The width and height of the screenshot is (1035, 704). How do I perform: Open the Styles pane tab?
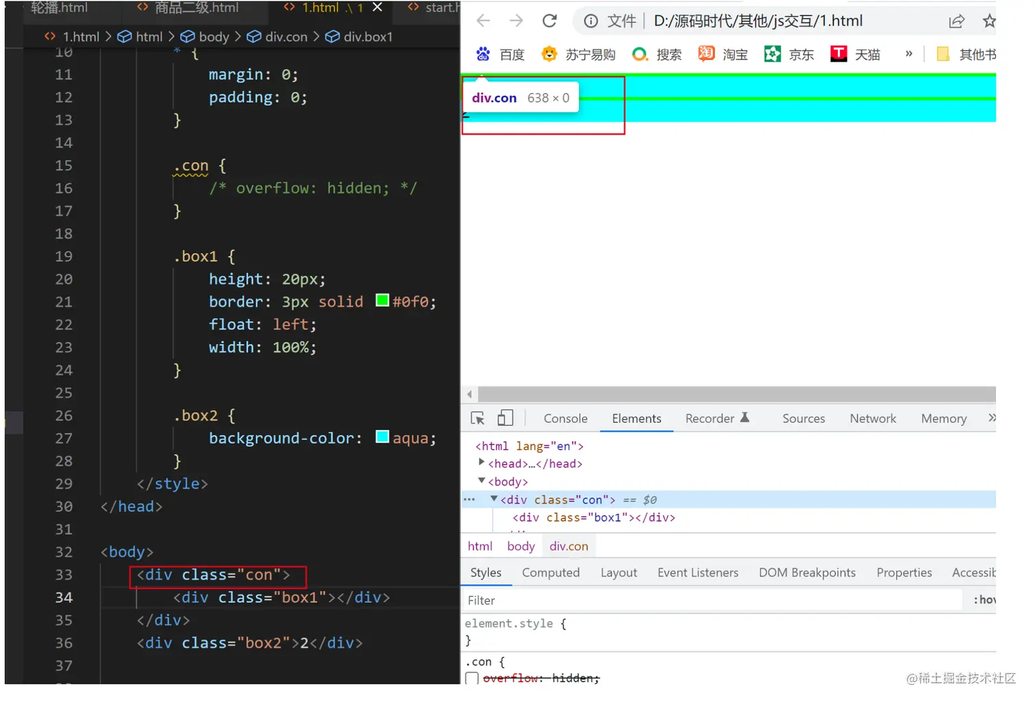(486, 573)
